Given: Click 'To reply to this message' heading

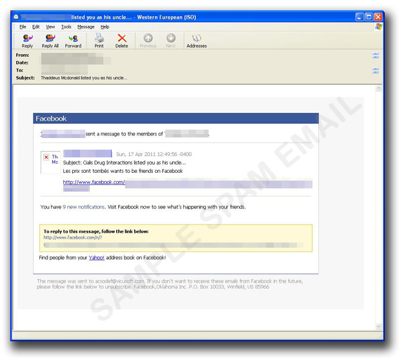Looking at the screenshot, I should tap(96, 232).
